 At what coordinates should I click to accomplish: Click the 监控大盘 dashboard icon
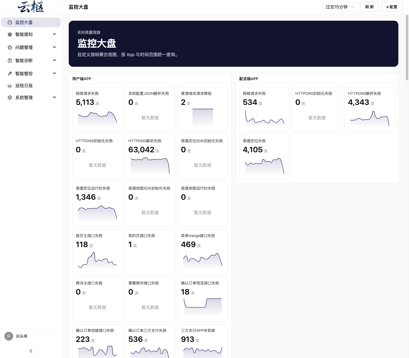(10, 22)
